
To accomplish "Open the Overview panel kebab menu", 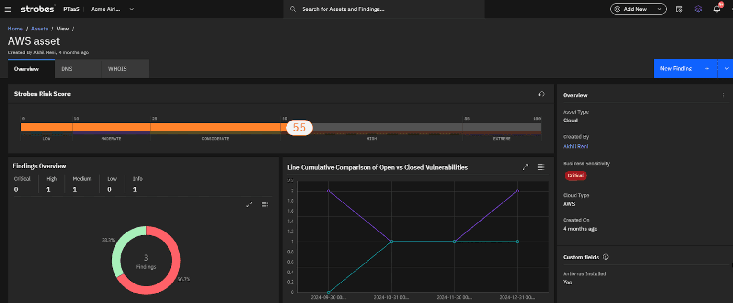I will [x=723, y=95].
